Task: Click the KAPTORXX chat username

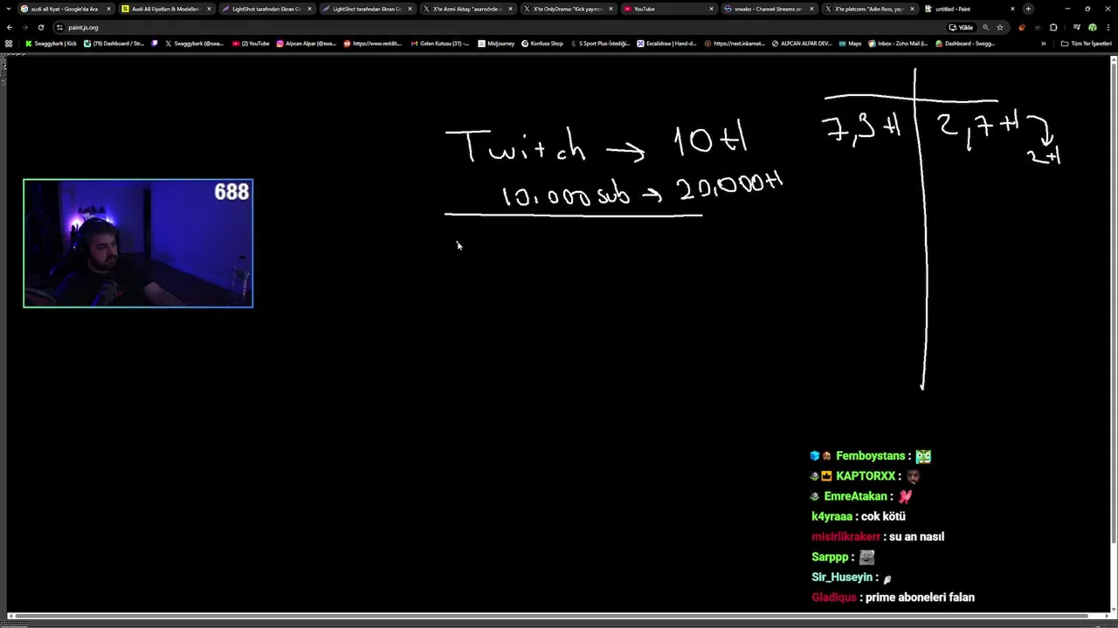Action: point(865,476)
